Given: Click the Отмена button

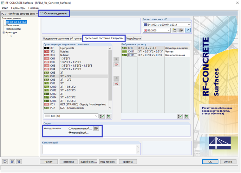Looking at the screenshot, I should point(228,162).
